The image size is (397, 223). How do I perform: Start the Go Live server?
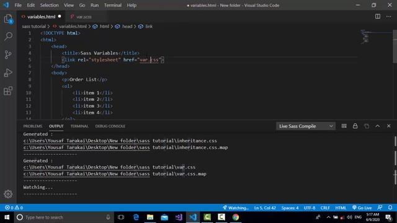(x=362, y=208)
